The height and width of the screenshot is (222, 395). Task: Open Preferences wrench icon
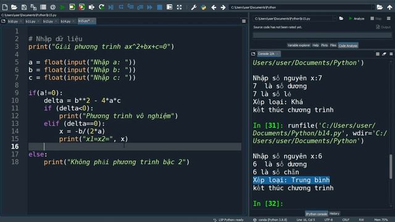194,7
